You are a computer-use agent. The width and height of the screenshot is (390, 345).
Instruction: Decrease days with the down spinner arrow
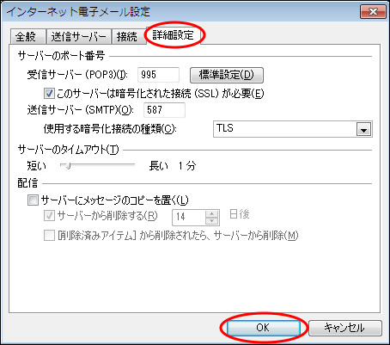coord(212,221)
